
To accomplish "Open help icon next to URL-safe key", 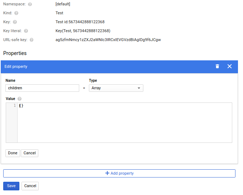I will 32,40.
